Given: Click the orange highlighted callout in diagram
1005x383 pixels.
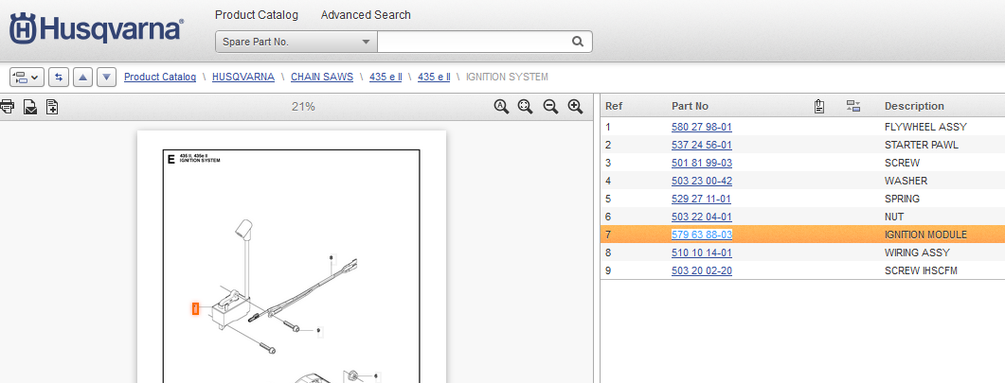Looking at the screenshot, I should tap(195, 309).
